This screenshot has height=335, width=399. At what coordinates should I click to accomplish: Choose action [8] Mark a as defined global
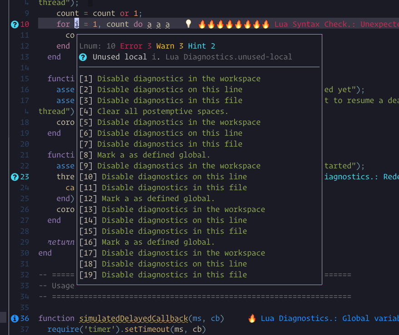click(x=144, y=155)
